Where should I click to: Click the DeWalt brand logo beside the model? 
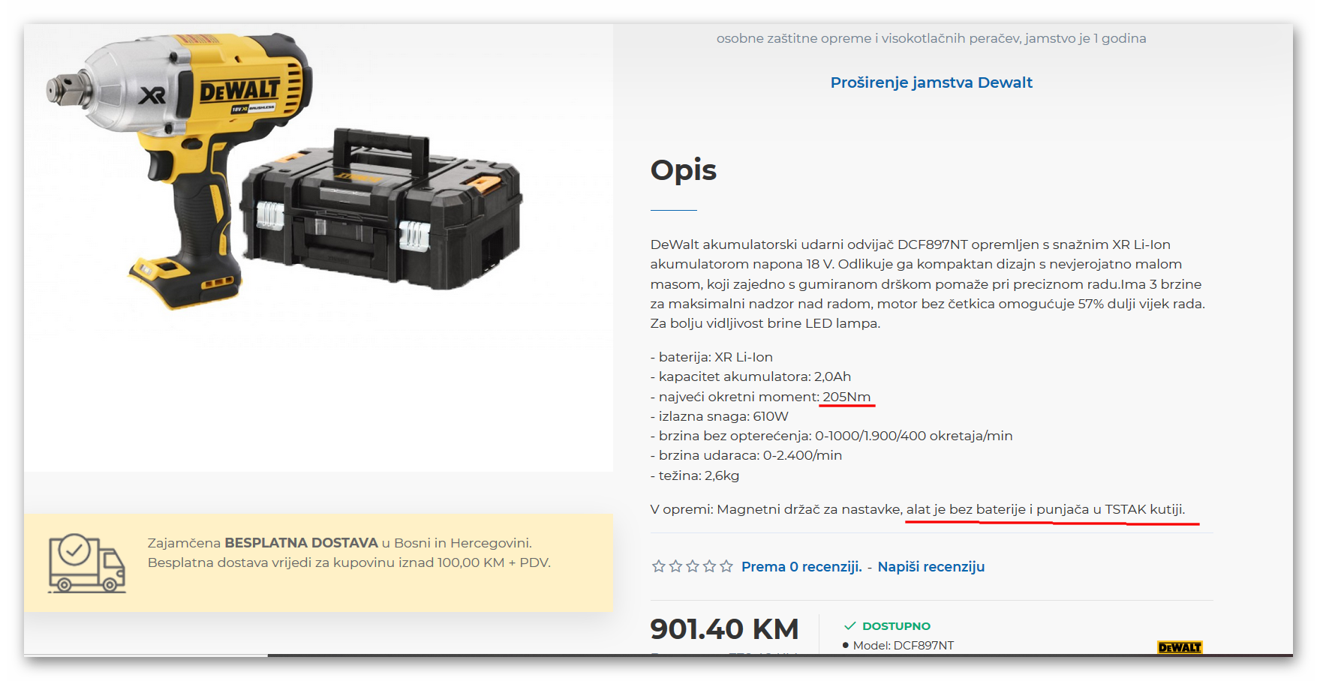(x=1180, y=647)
